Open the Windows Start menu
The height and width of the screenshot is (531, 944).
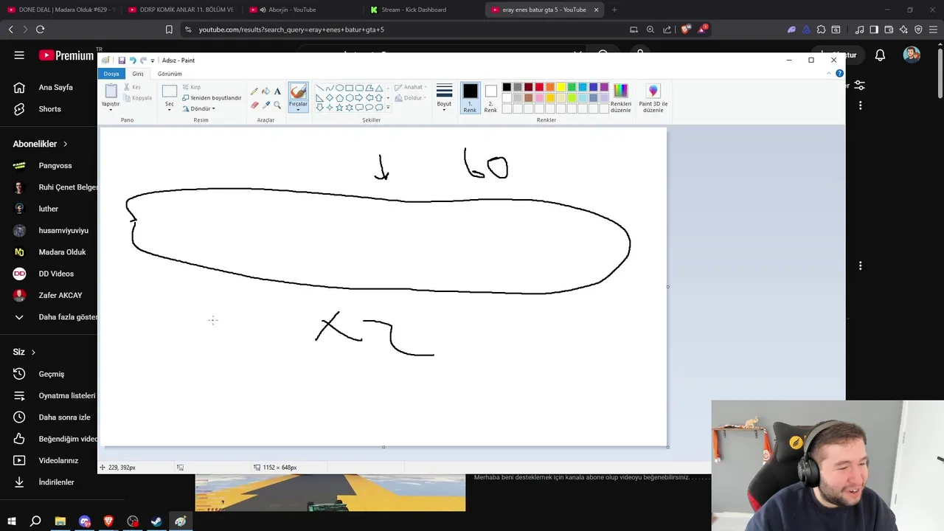(12, 521)
